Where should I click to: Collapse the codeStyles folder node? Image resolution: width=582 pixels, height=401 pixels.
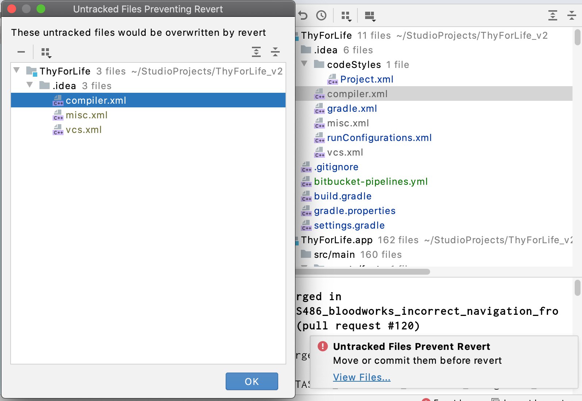pyautogui.click(x=304, y=64)
